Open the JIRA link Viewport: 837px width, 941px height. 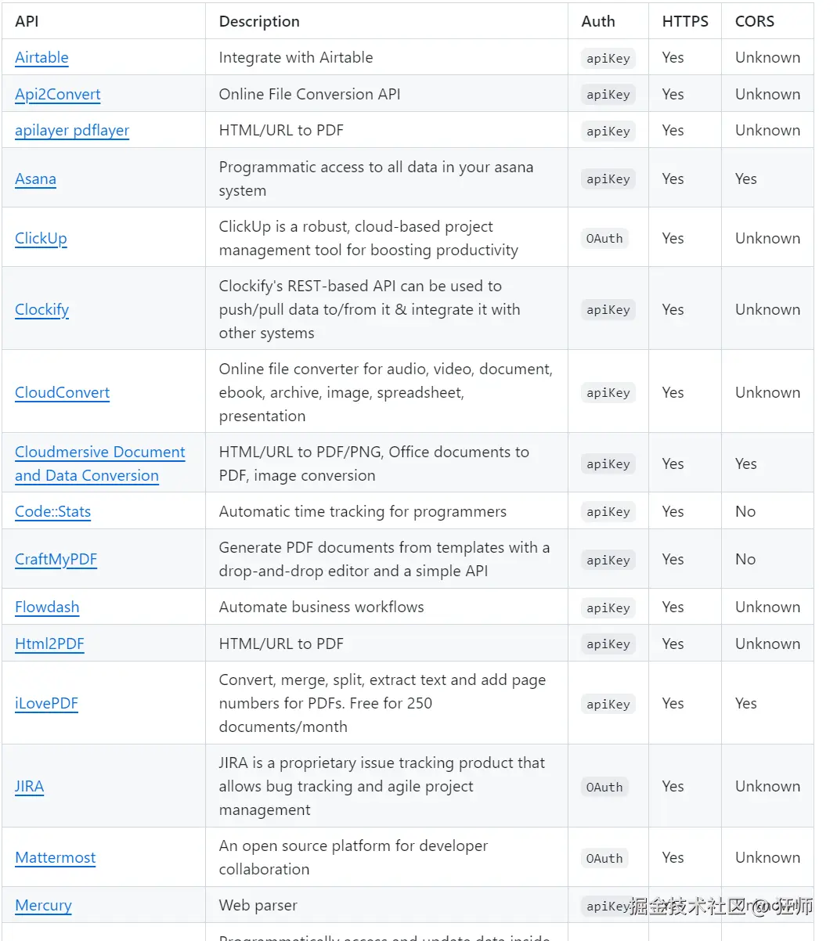click(29, 786)
